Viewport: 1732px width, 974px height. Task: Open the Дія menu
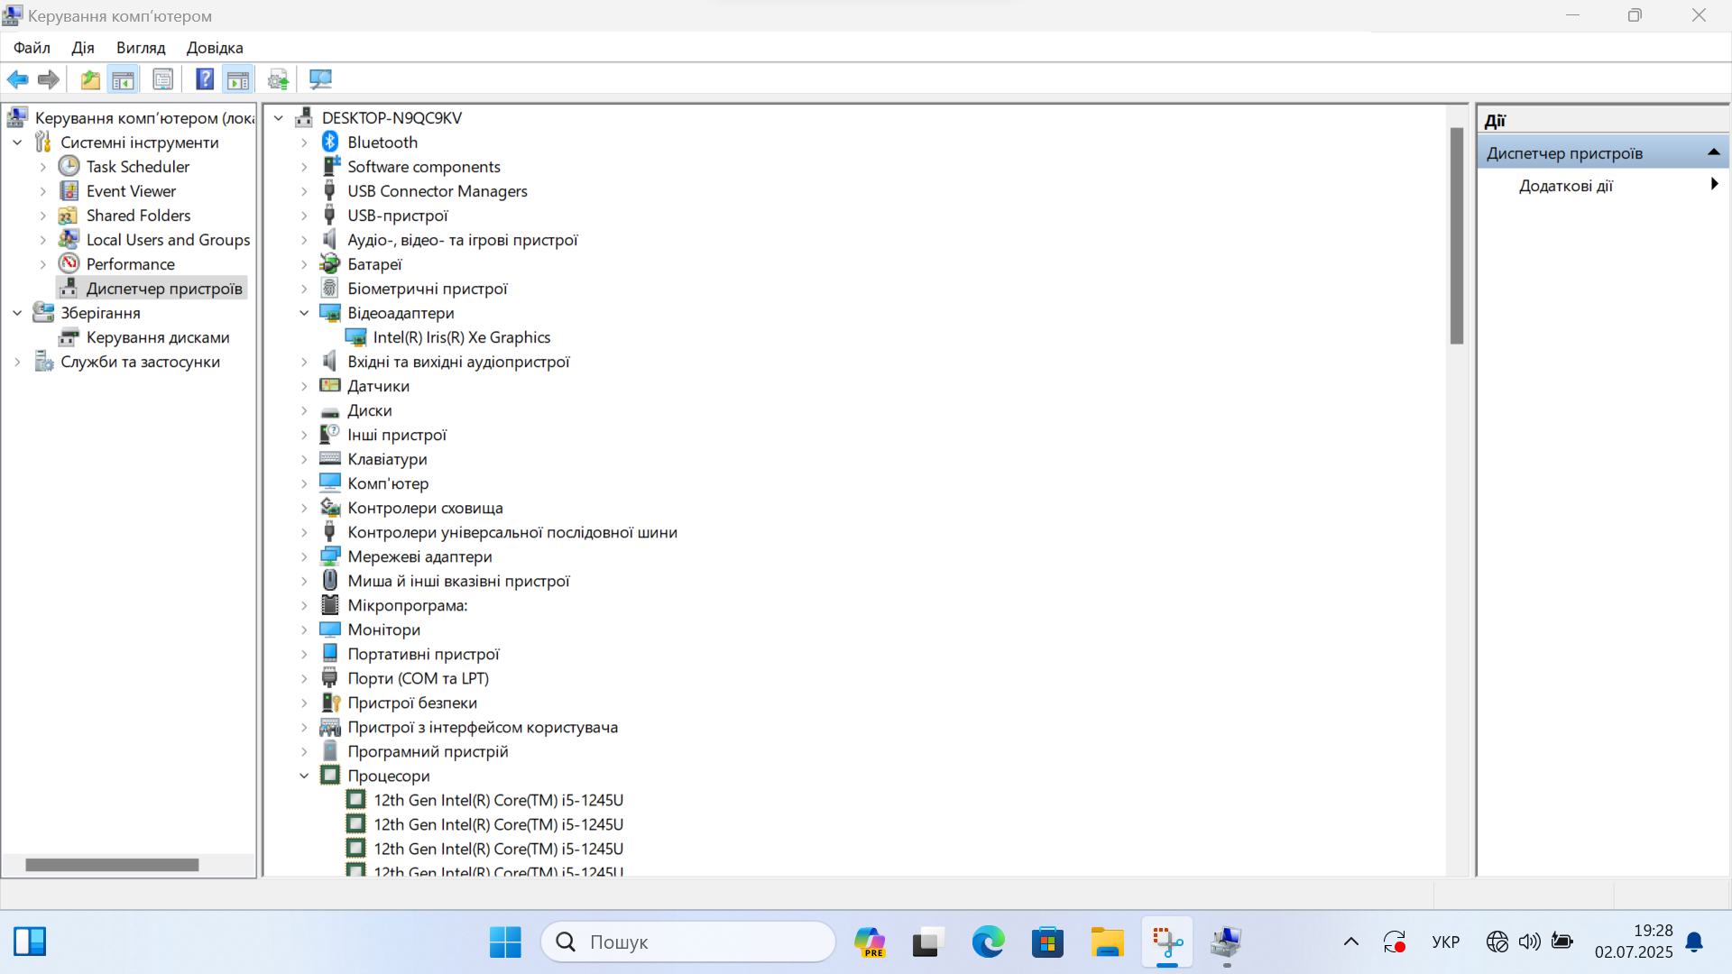pos(83,48)
